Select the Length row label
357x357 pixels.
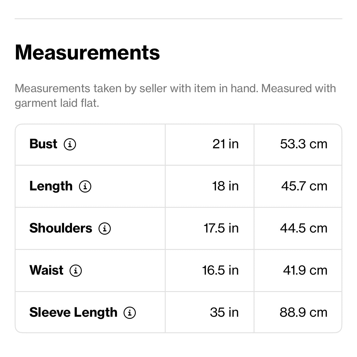[51, 186]
